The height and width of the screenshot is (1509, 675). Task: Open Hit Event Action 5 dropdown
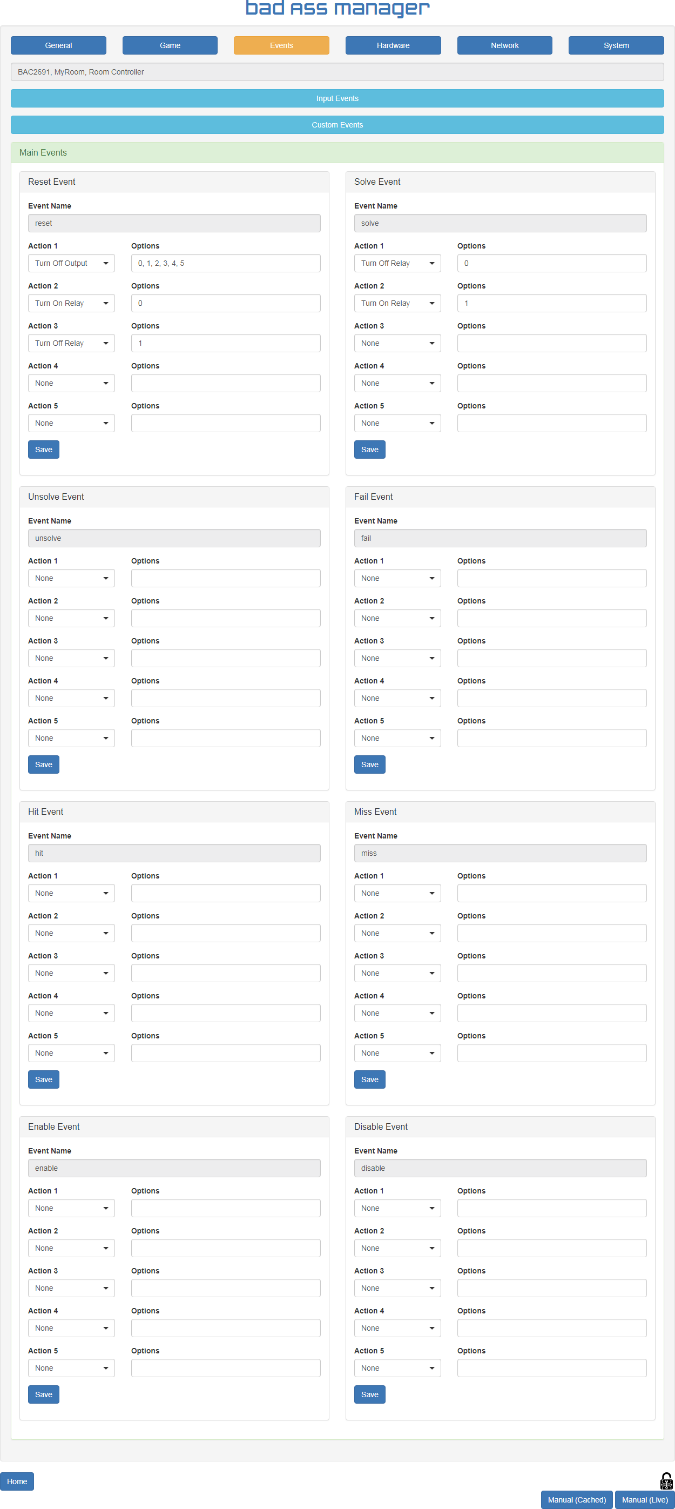(71, 1053)
